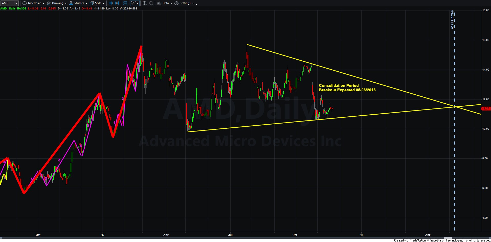The image size is (491, 242).
Task: Click the stacked panes layout icon
Action: pos(125,3)
